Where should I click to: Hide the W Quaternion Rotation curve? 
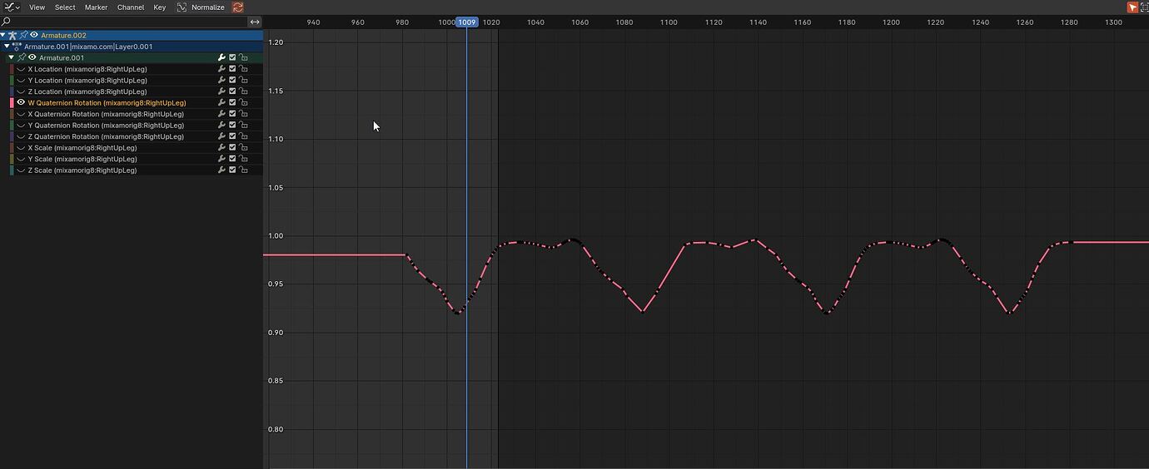point(21,103)
